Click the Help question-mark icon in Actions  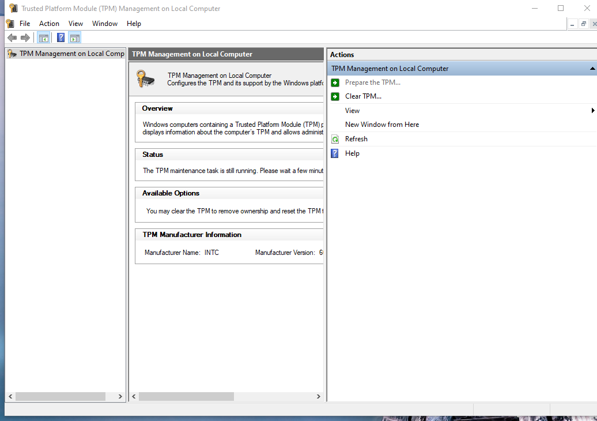(335, 153)
